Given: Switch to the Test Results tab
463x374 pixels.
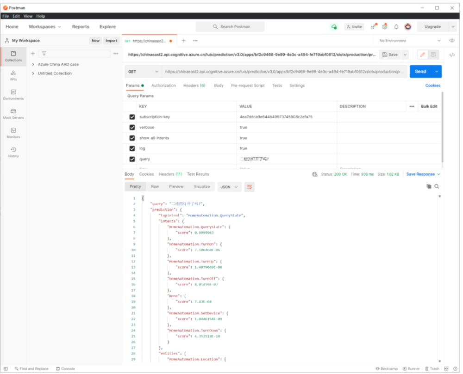Looking at the screenshot, I should tap(198, 174).
